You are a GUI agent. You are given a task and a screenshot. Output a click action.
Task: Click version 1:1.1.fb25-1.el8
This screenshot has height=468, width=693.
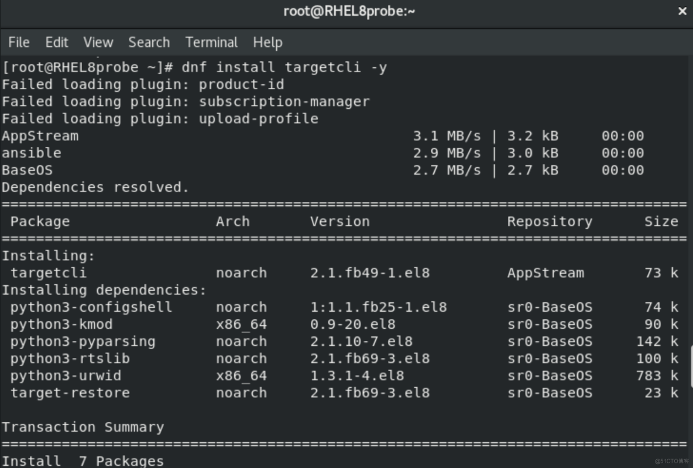click(378, 307)
